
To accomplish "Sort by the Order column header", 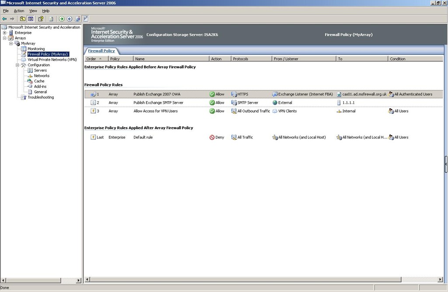I will tap(96, 59).
